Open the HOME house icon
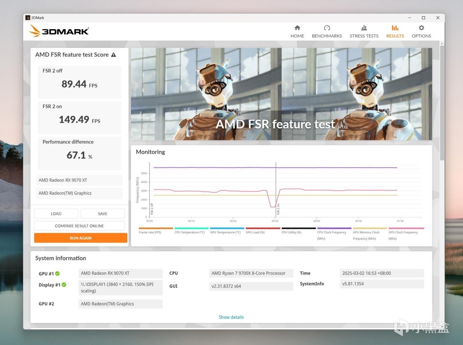Screen dimensions: 463x345 tap(297, 28)
